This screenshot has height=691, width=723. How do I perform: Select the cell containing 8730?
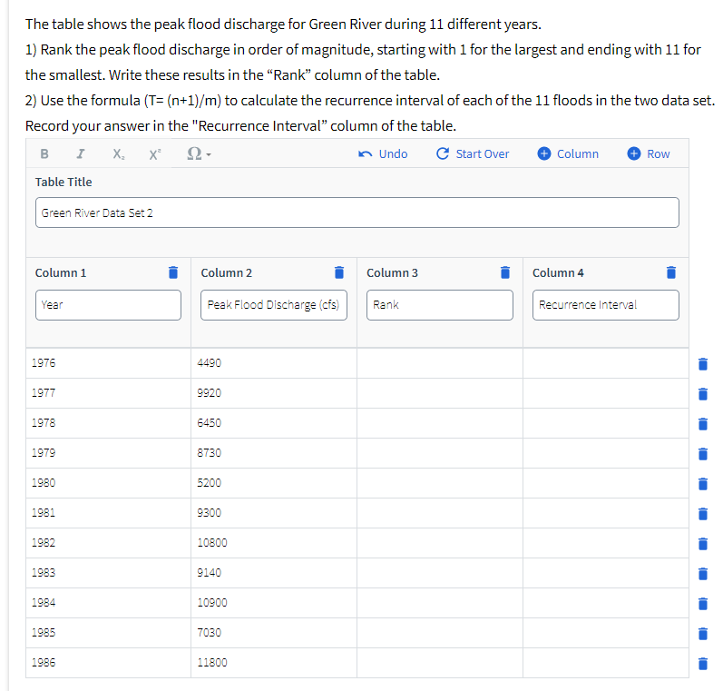point(274,453)
